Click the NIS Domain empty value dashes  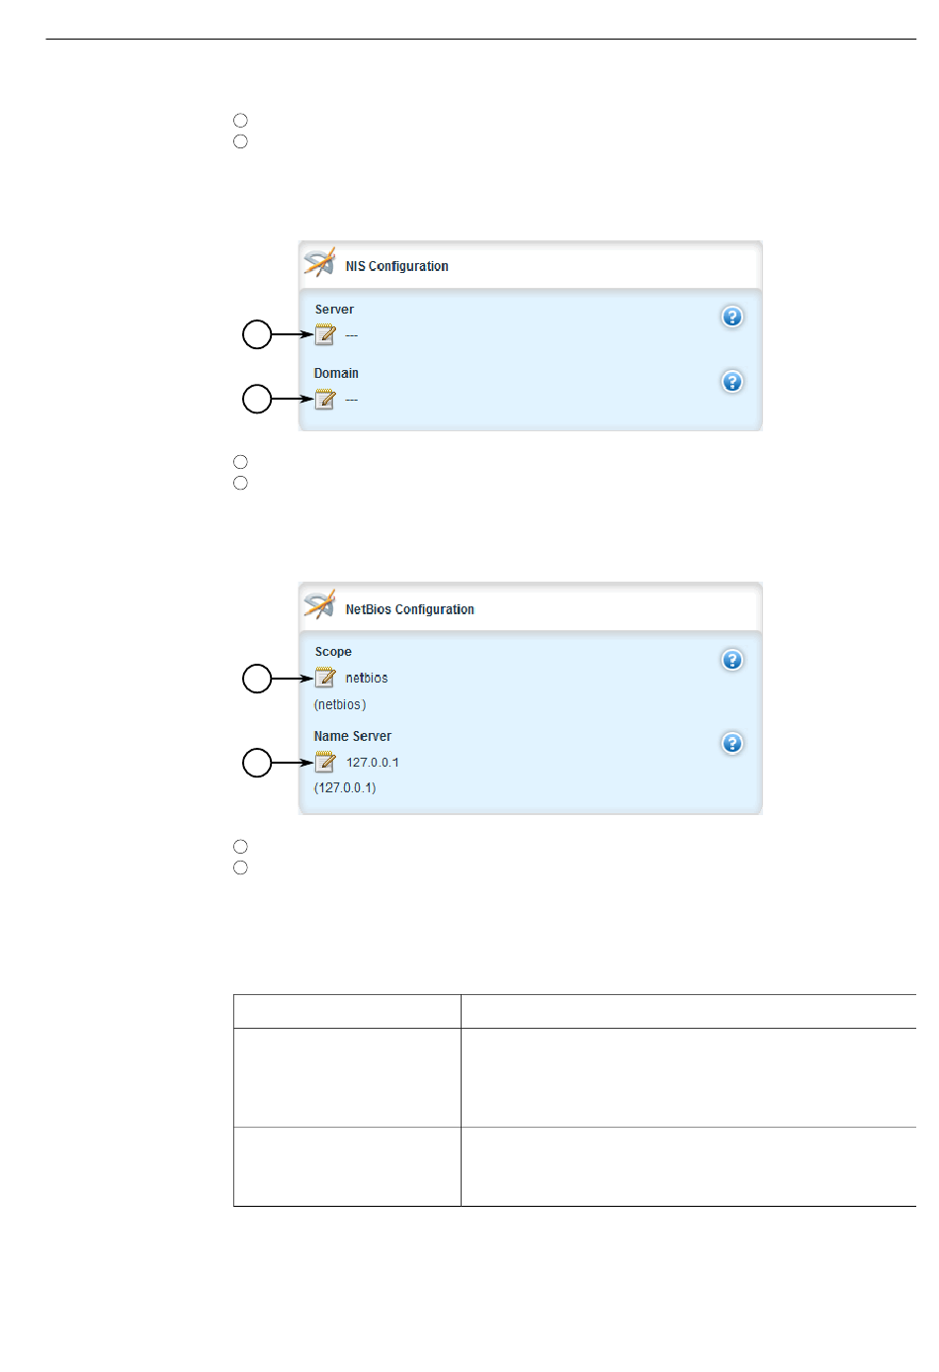pyautogui.click(x=352, y=400)
